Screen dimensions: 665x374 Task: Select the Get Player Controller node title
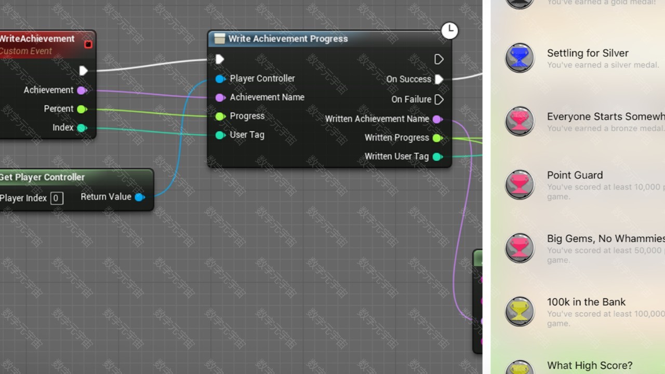coord(42,177)
